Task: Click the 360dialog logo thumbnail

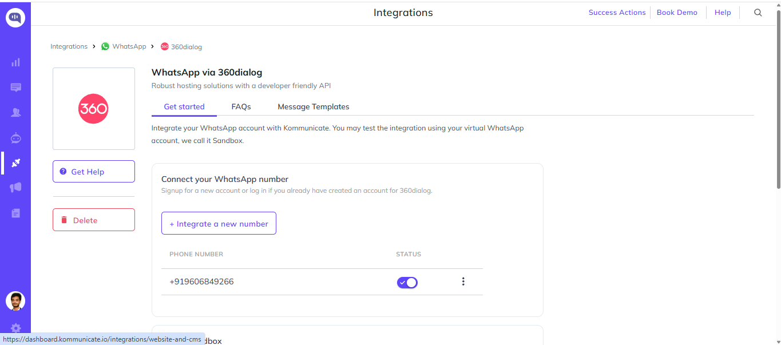Action: tap(94, 109)
